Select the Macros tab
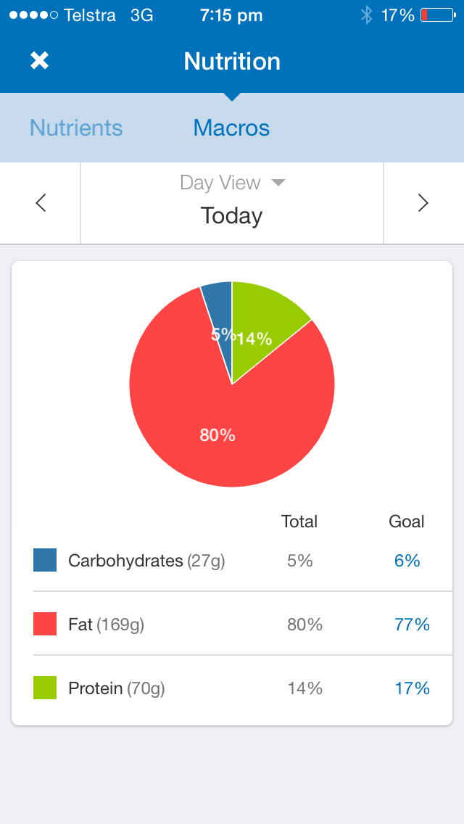Image resolution: width=464 pixels, height=824 pixels. pos(231,128)
